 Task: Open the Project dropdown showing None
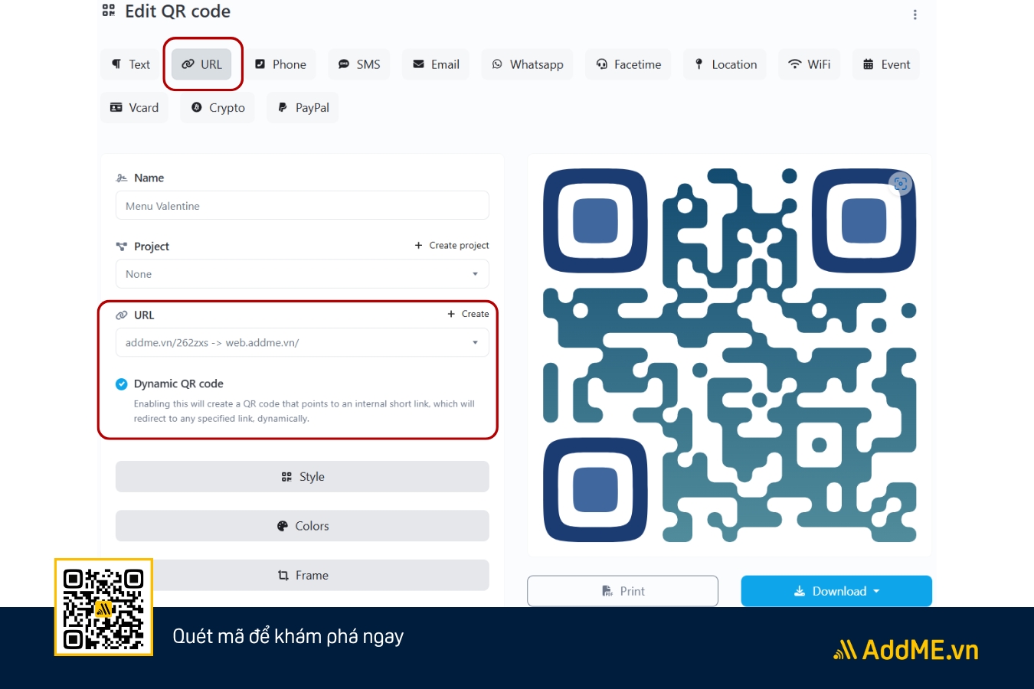[x=303, y=274]
